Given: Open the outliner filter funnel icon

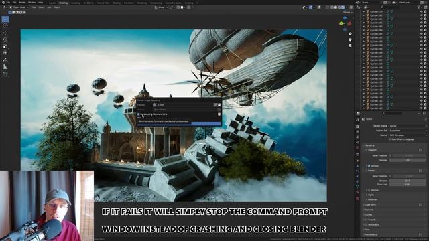Looking at the screenshot, I should [x=419, y=7].
